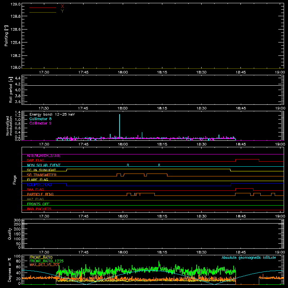Click 18:15 under the Roll period panel

[x=162, y=108]
